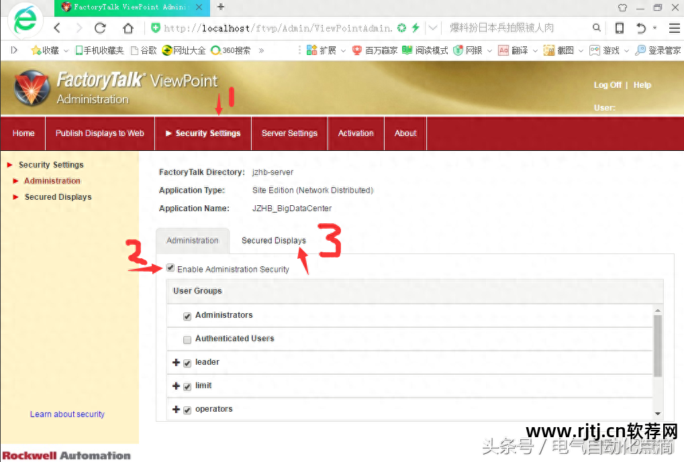684x462 pixels.
Task: Switch to the Administration tab
Action: coord(193,241)
